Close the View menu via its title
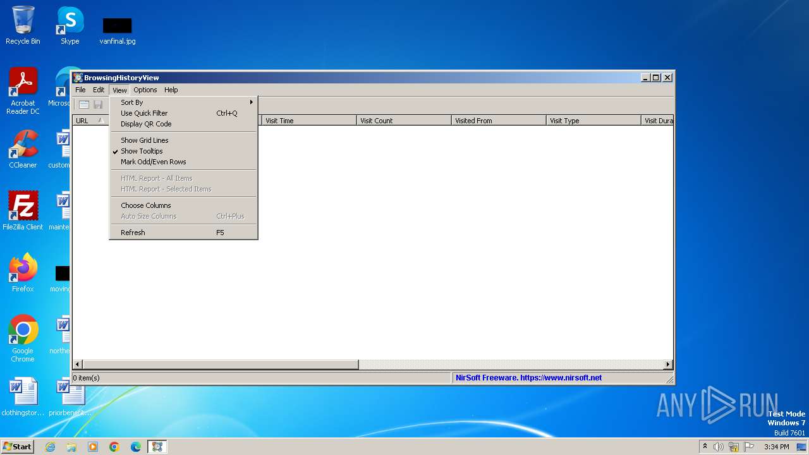The width and height of the screenshot is (809, 455). 119,90
